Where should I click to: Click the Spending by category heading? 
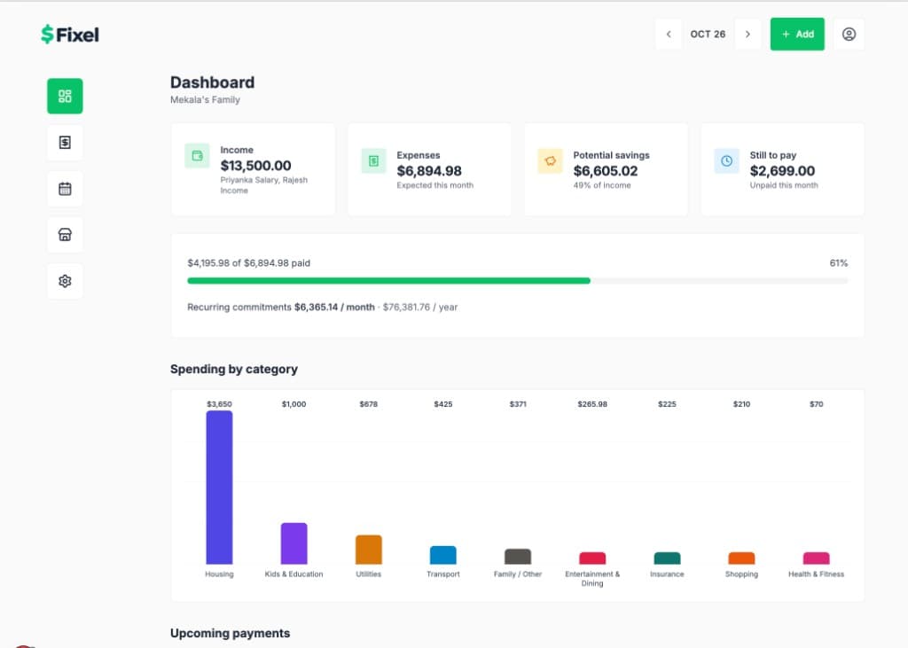pos(234,369)
